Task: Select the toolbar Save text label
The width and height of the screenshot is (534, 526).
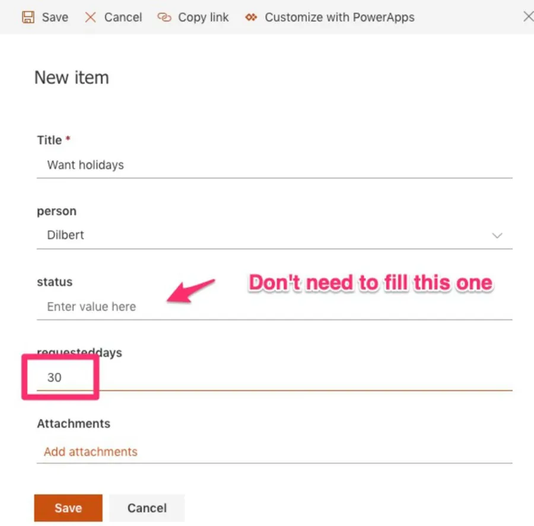Action: [x=55, y=17]
